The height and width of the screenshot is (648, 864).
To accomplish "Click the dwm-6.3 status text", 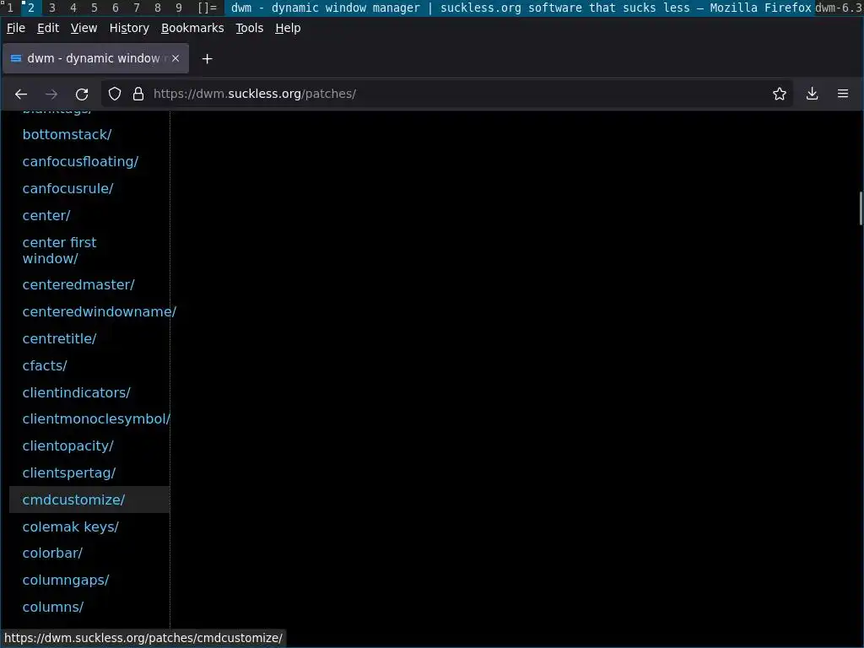I will [839, 8].
